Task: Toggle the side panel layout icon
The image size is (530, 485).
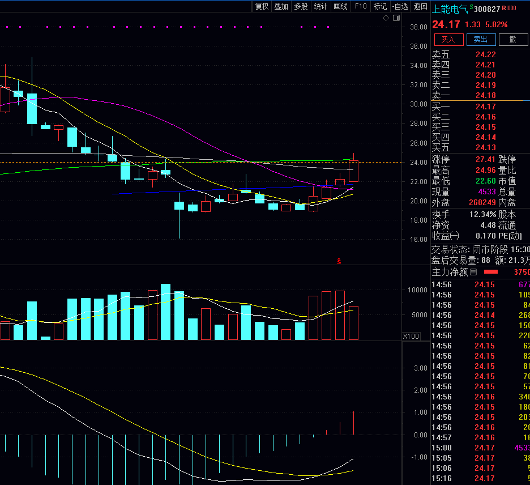Action: pyautogui.click(x=396, y=18)
